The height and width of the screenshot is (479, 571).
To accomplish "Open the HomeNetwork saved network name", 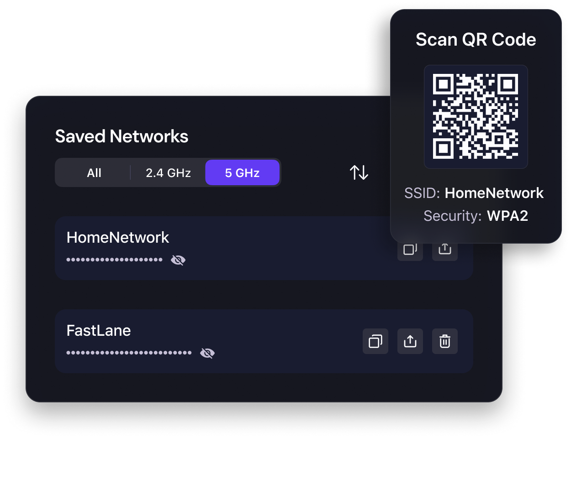I will (118, 237).
